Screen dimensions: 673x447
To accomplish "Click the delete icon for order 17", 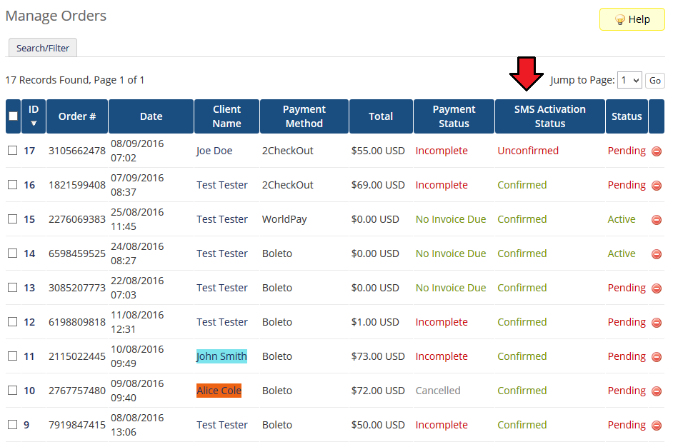I will pyautogui.click(x=657, y=151).
